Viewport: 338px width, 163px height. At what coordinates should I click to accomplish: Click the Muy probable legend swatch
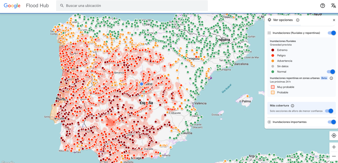(x=273, y=87)
